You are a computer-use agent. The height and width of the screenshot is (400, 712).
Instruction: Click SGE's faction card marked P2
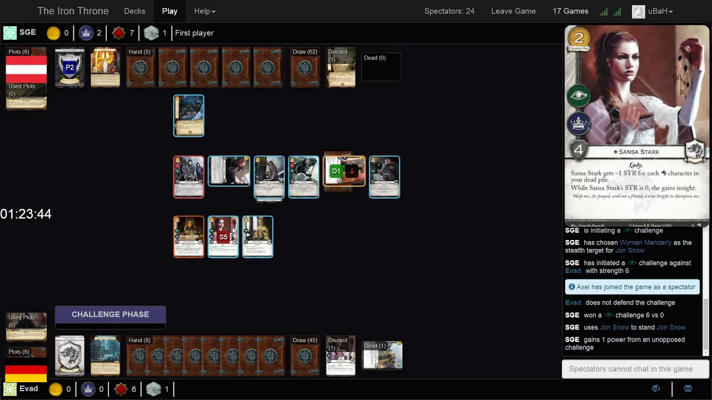tap(70, 68)
